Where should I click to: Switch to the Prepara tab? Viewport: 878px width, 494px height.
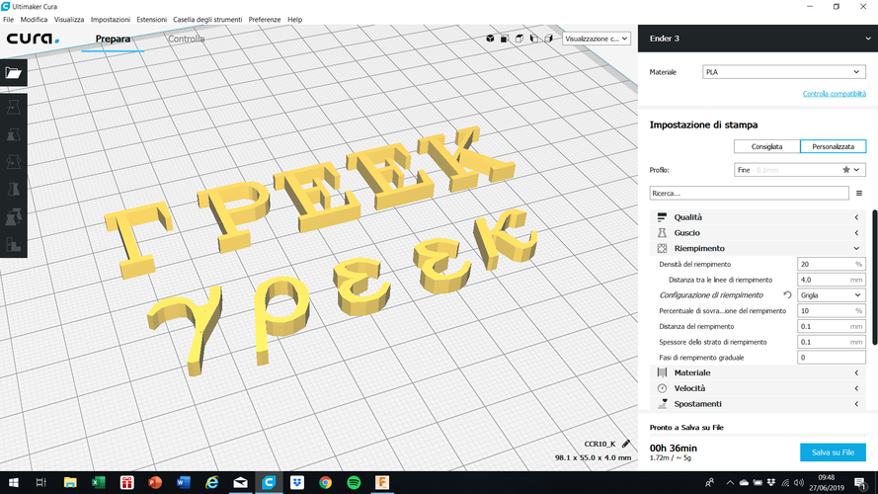click(113, 39)
